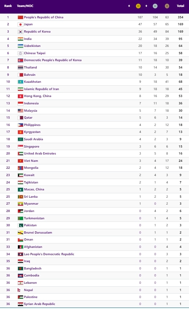Click the Kazakhstan flag icon

click(20, 82)
